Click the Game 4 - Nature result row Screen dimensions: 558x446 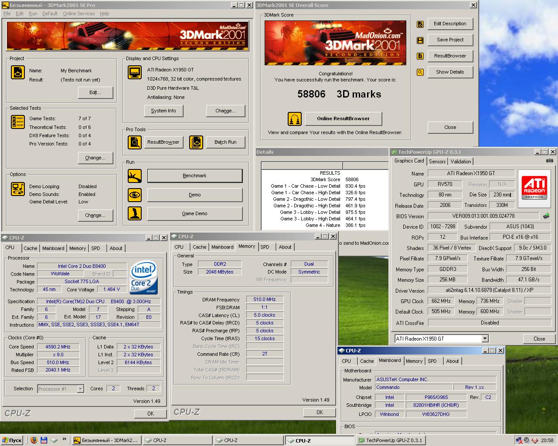pos(324,225)
